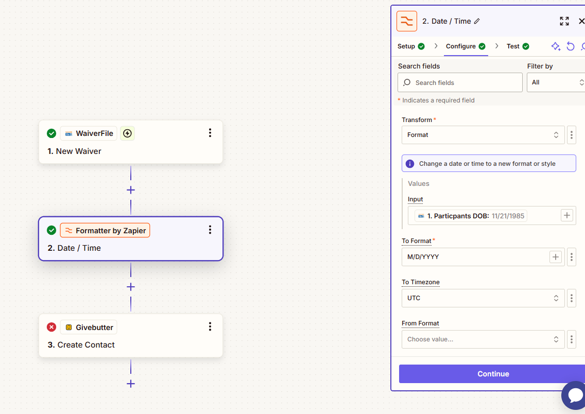The width and height of the screenshot is (585, 414).
Task: Click the red error icon on Givebutter
Action: click(51, 327)
